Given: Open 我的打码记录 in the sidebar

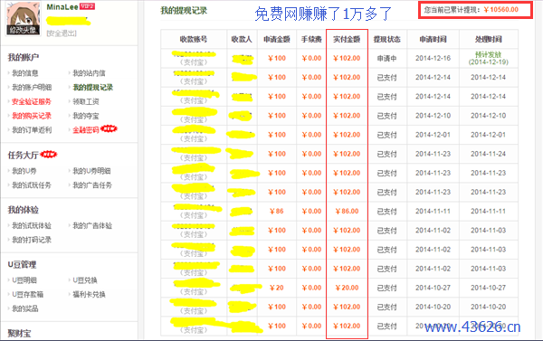Looking at the screenshot, I should pos(32,240).
